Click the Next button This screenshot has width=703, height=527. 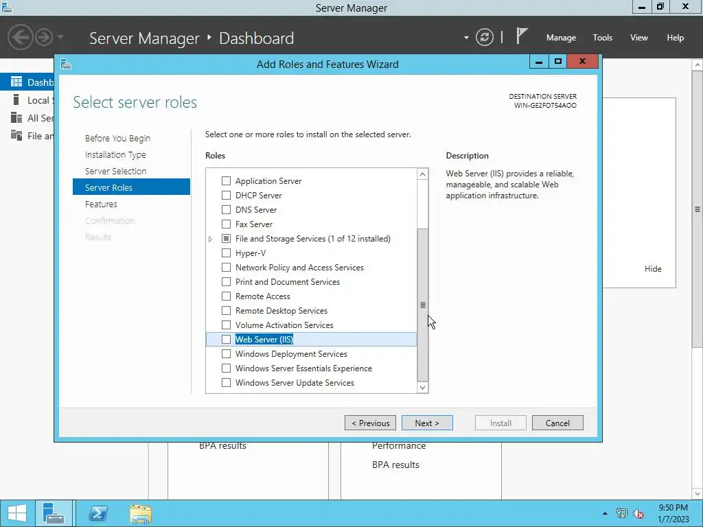tap(427, 423)
